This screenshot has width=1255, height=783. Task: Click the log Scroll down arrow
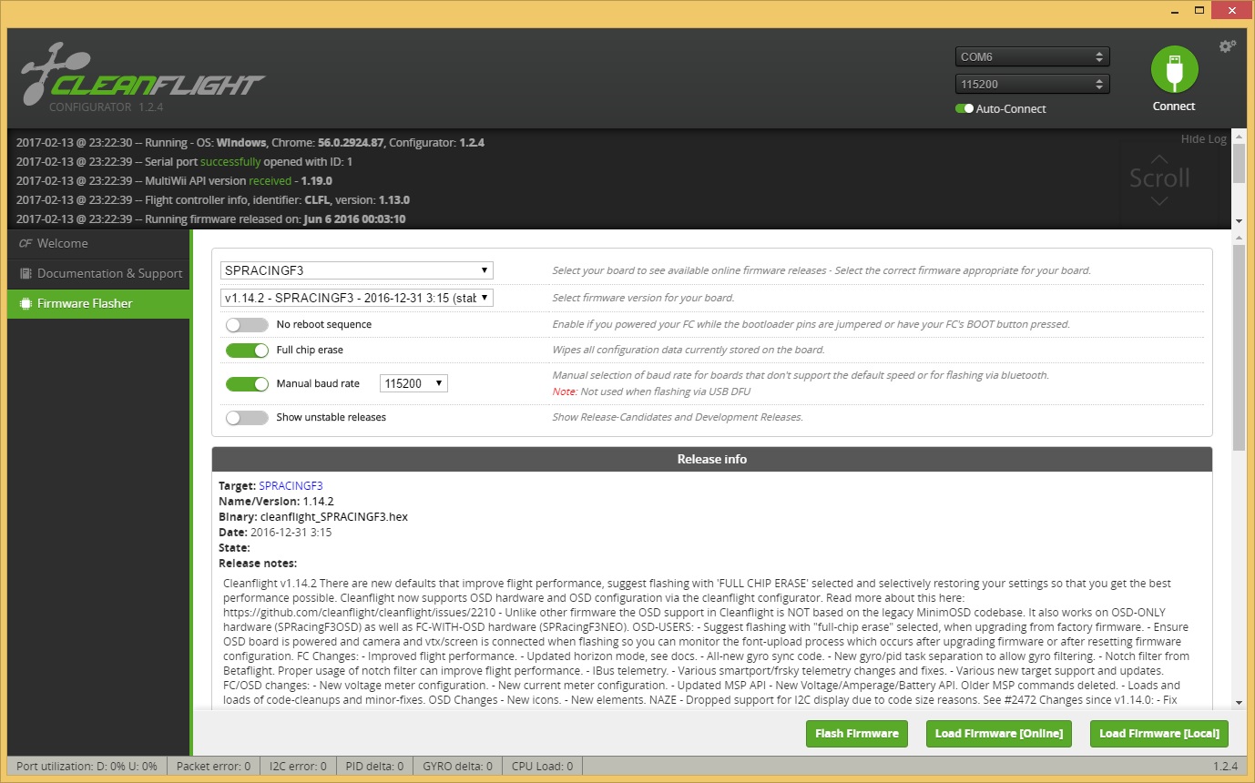click(x=1159, y=200)
